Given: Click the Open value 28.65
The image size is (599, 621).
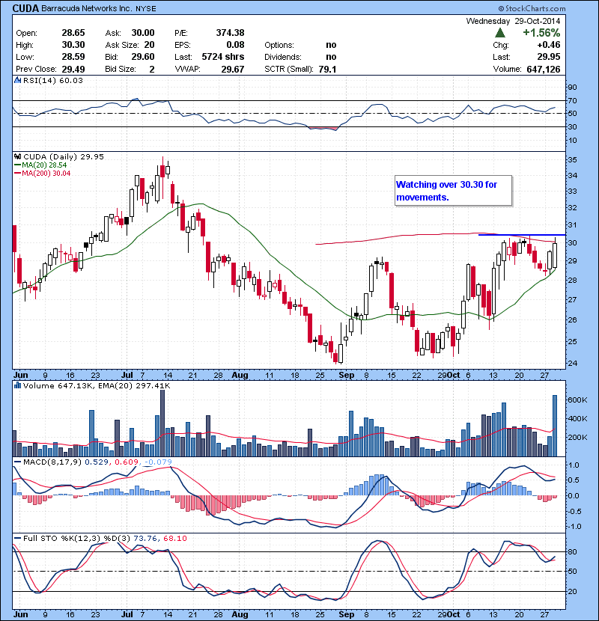Looking at the screenshot, I should [73, 33].
